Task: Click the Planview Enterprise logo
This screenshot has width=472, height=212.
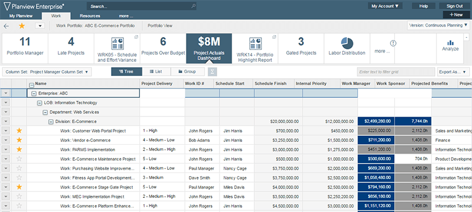Action: [x=34, y=6]
